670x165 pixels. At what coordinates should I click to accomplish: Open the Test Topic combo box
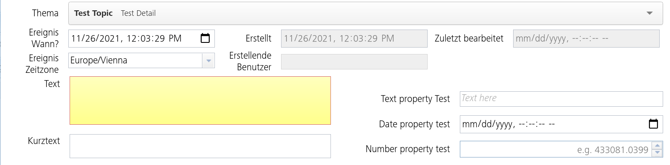(x=366, y=13)
